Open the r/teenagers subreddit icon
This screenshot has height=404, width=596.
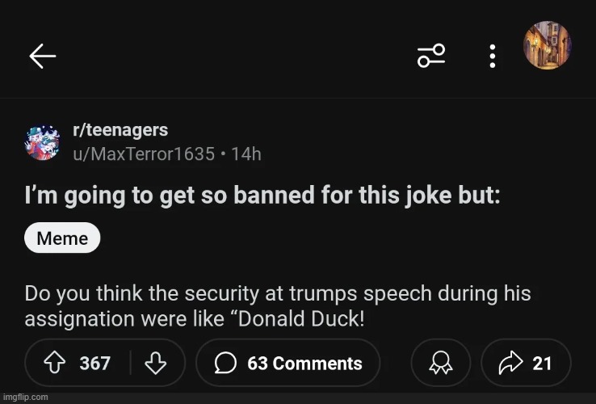click(42, 142)
